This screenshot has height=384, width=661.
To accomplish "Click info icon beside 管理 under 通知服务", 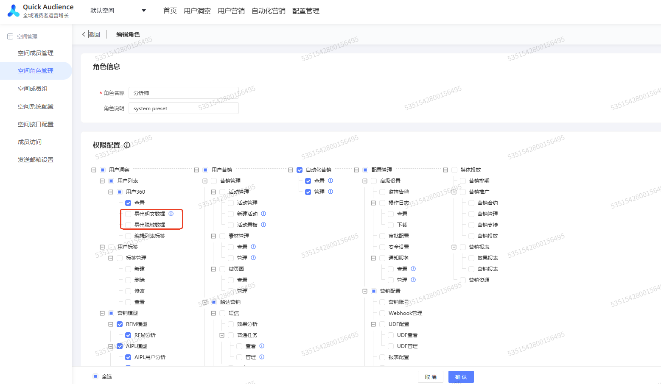I will (x=413, y=280).
